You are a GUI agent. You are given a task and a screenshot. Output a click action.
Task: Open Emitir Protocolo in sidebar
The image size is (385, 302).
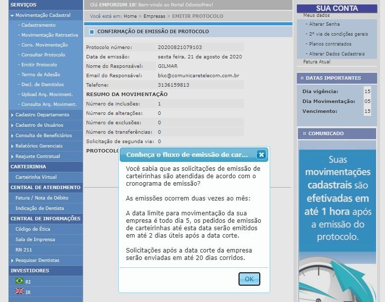[x=39, y=65]
